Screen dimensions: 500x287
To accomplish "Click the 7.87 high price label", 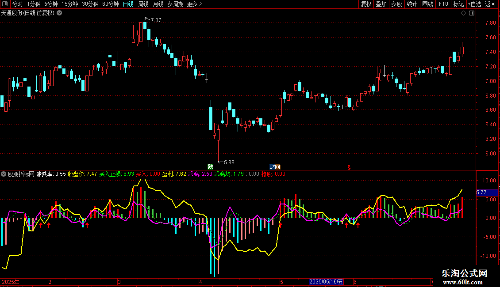I will (x=156, y=20).
